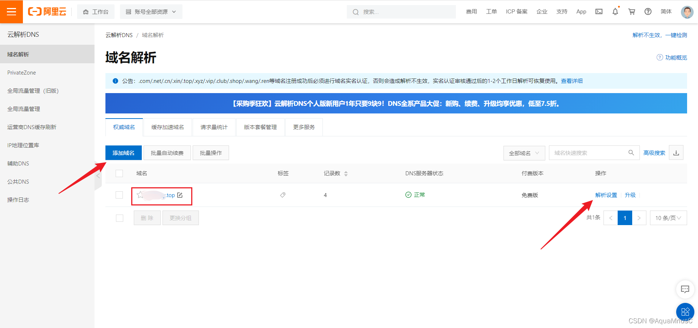Click the Alibaba Cloud logo
The image size is (698, 328).
47,12
